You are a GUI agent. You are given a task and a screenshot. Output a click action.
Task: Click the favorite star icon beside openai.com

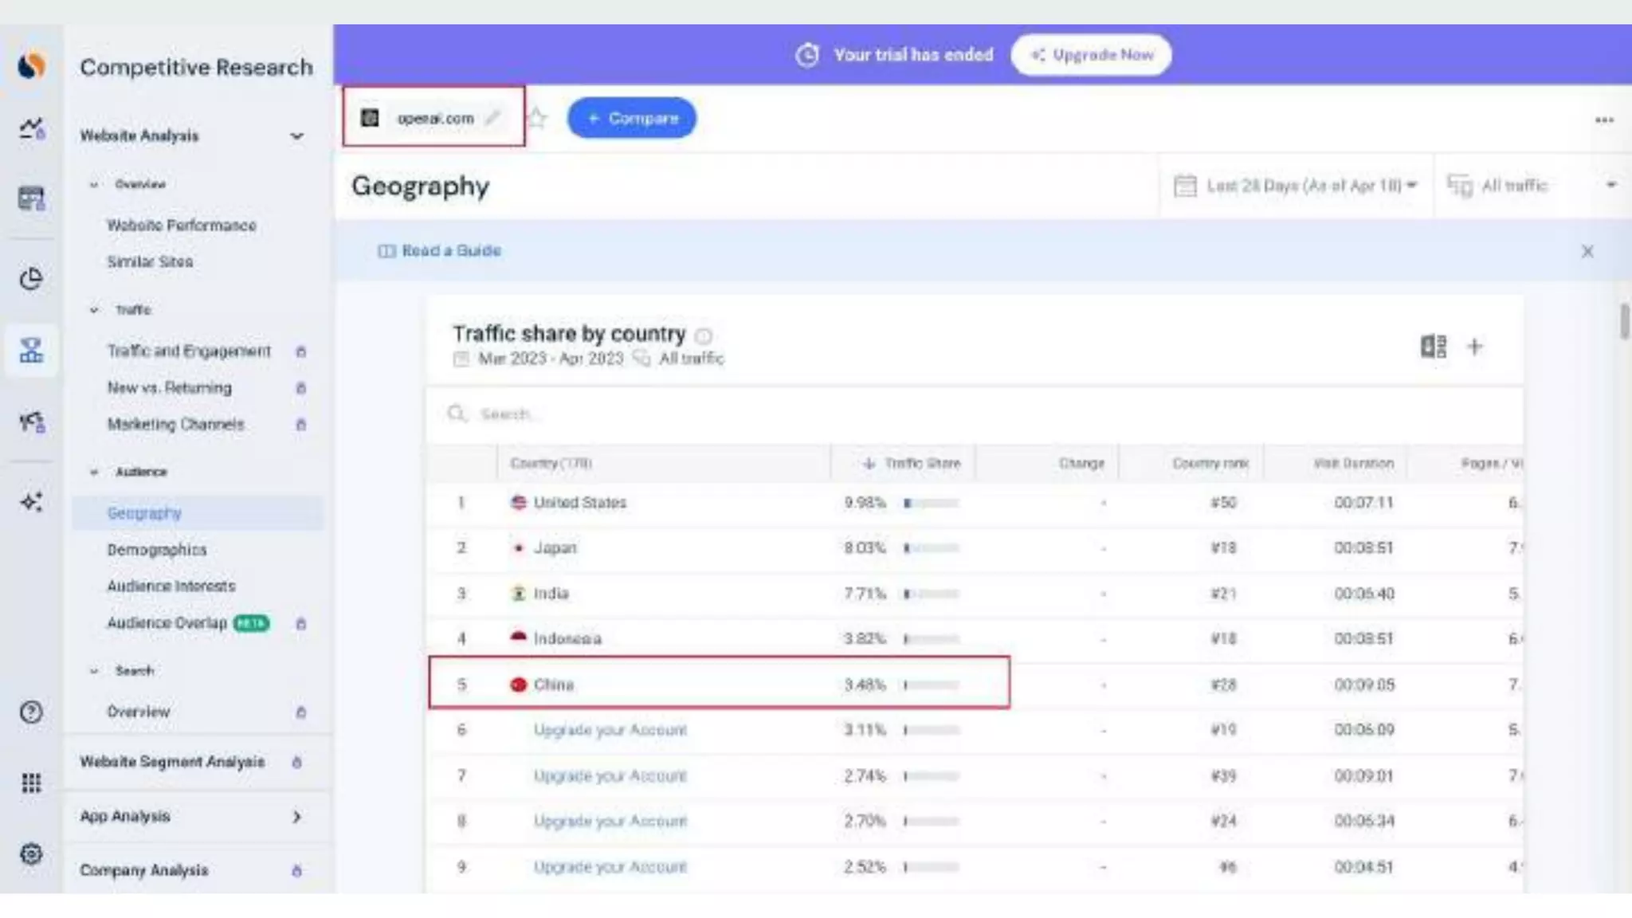point(537,119)
